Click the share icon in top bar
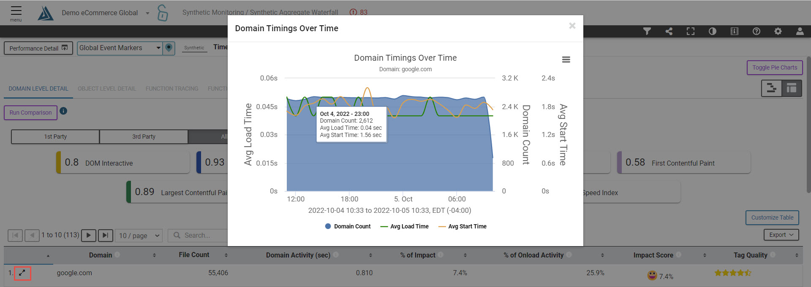The image size is (811, 287). [x=669, y=31]
